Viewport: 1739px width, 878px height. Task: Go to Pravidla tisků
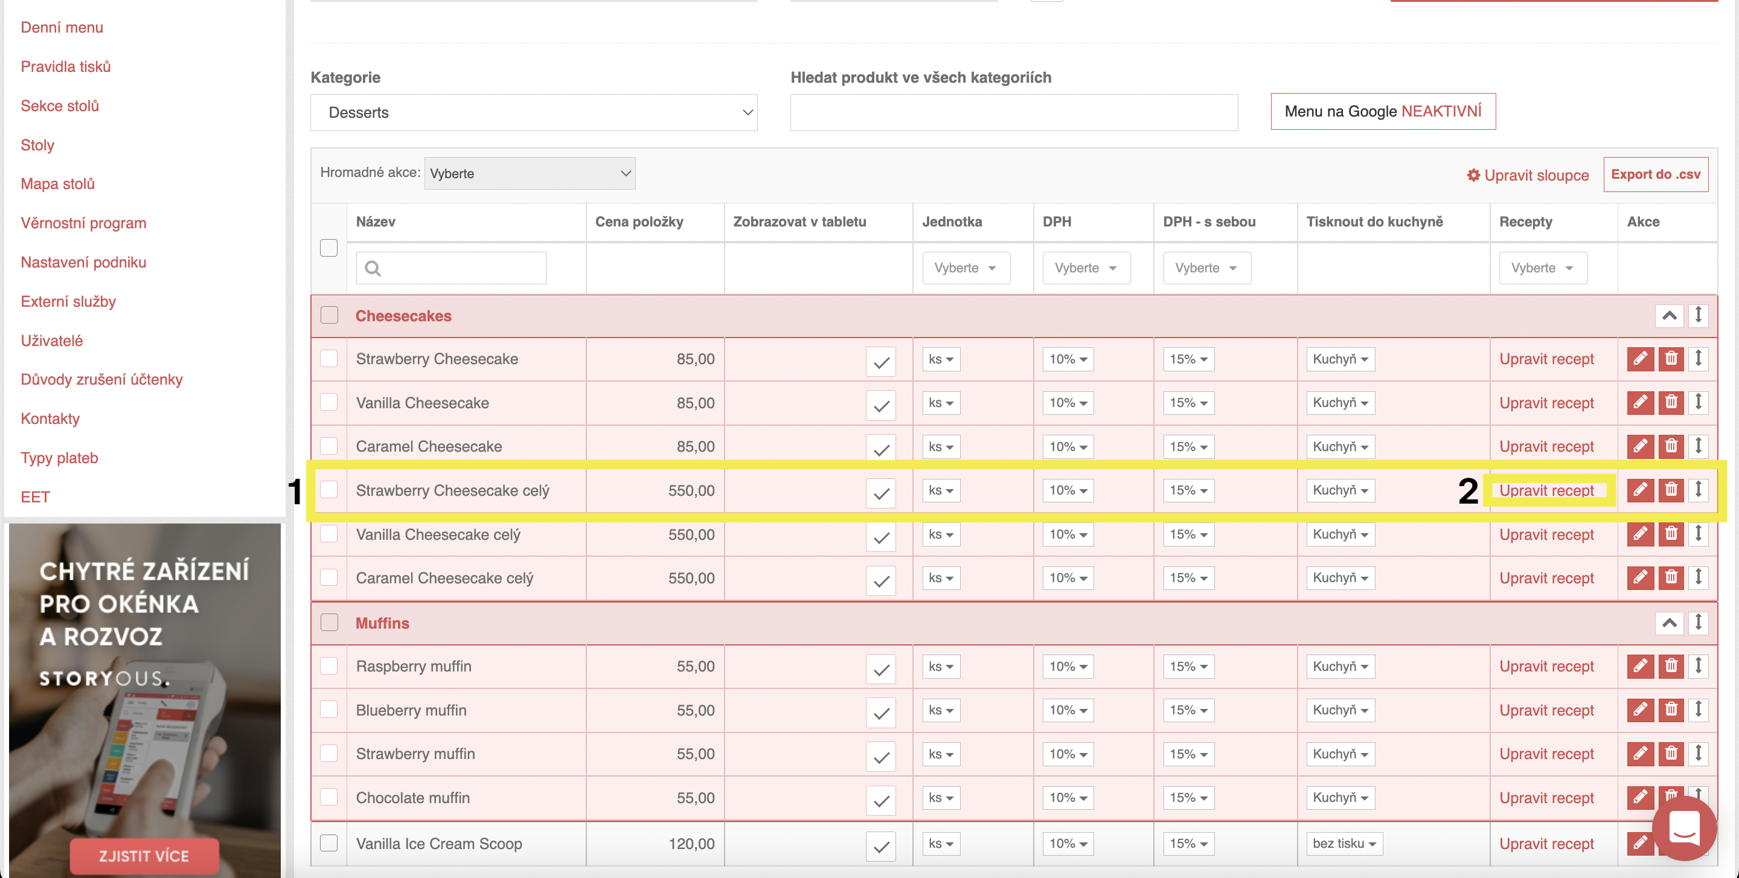click(x=65, y=66)
